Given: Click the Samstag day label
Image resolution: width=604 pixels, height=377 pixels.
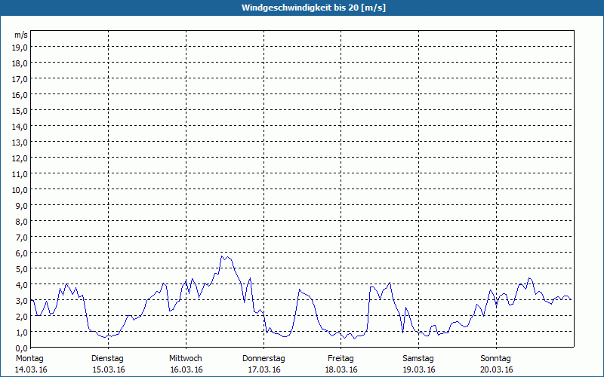Looking at the screenshot, I should [x=418, y=359].
